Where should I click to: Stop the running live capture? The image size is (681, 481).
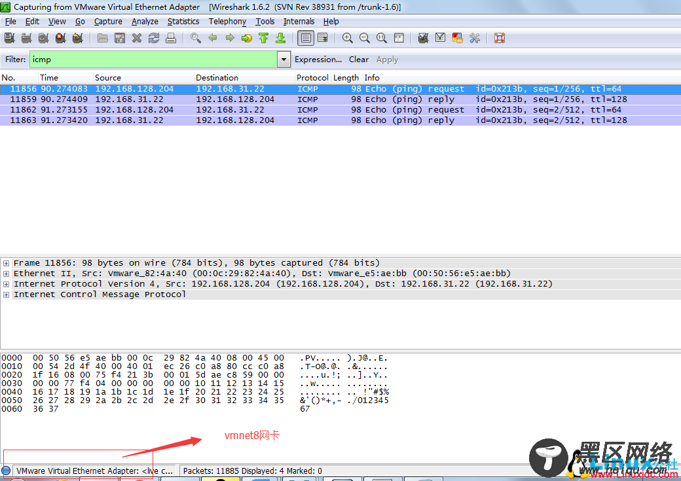click(x=61, y=38)
